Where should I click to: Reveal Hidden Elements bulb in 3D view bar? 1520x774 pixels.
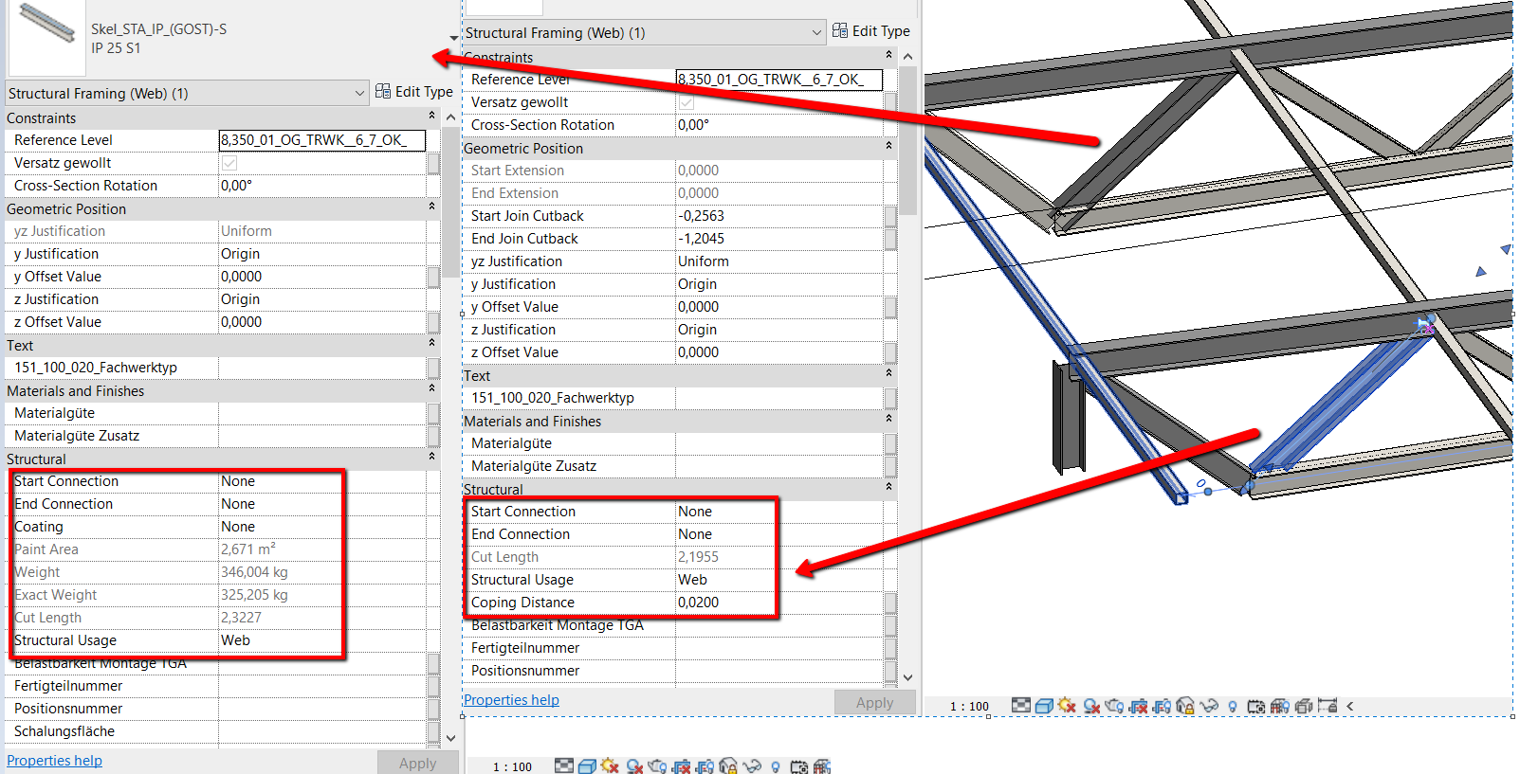pyautogui.click(x=1233, y=706)
